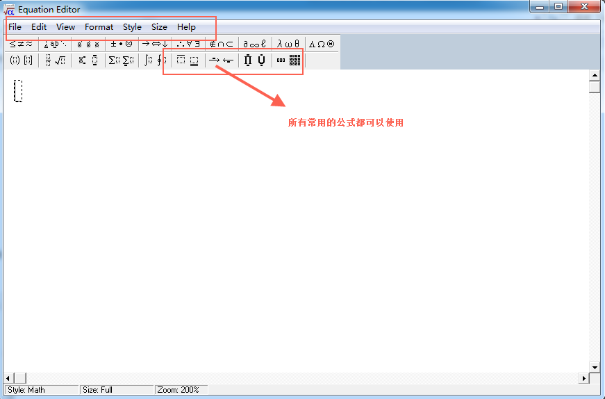The image size is (605, 399).
Task: Open the Size menu
Action: click(159, 27)
